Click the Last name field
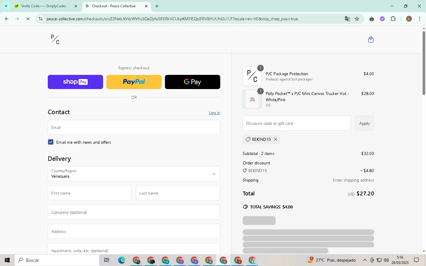 [x=178, y=193]
